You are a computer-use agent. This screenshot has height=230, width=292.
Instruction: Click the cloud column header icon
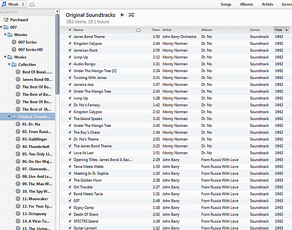(x=139, y=30)
